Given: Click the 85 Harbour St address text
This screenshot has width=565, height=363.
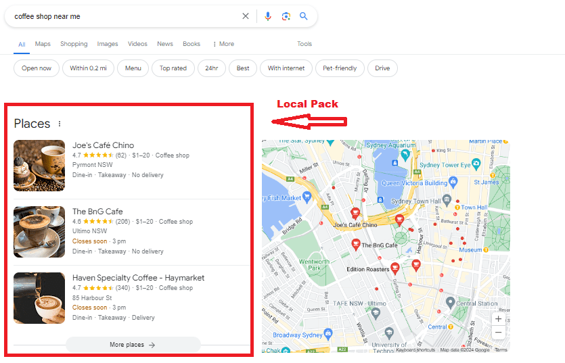Looking at the screenshot, I should [x=92, y=298].
